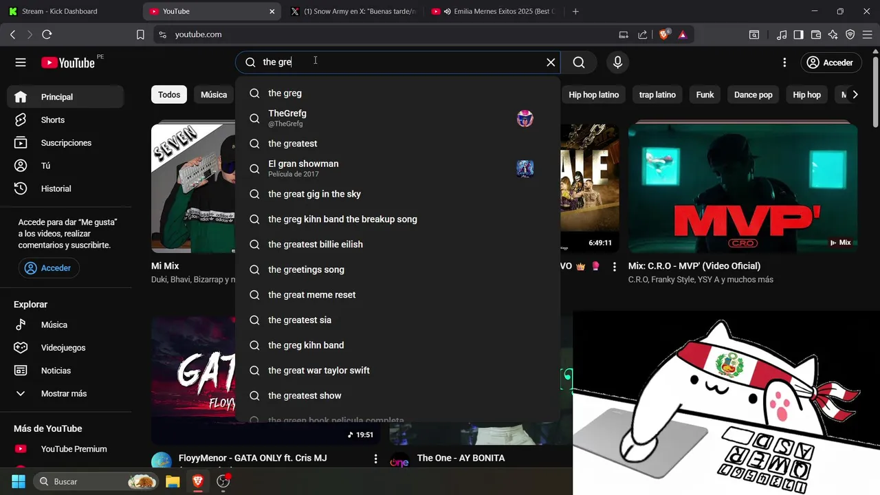Choose "the great meme reset" suggestion
This screenshot has height=495, width=880.
click(x=397, y=295)
